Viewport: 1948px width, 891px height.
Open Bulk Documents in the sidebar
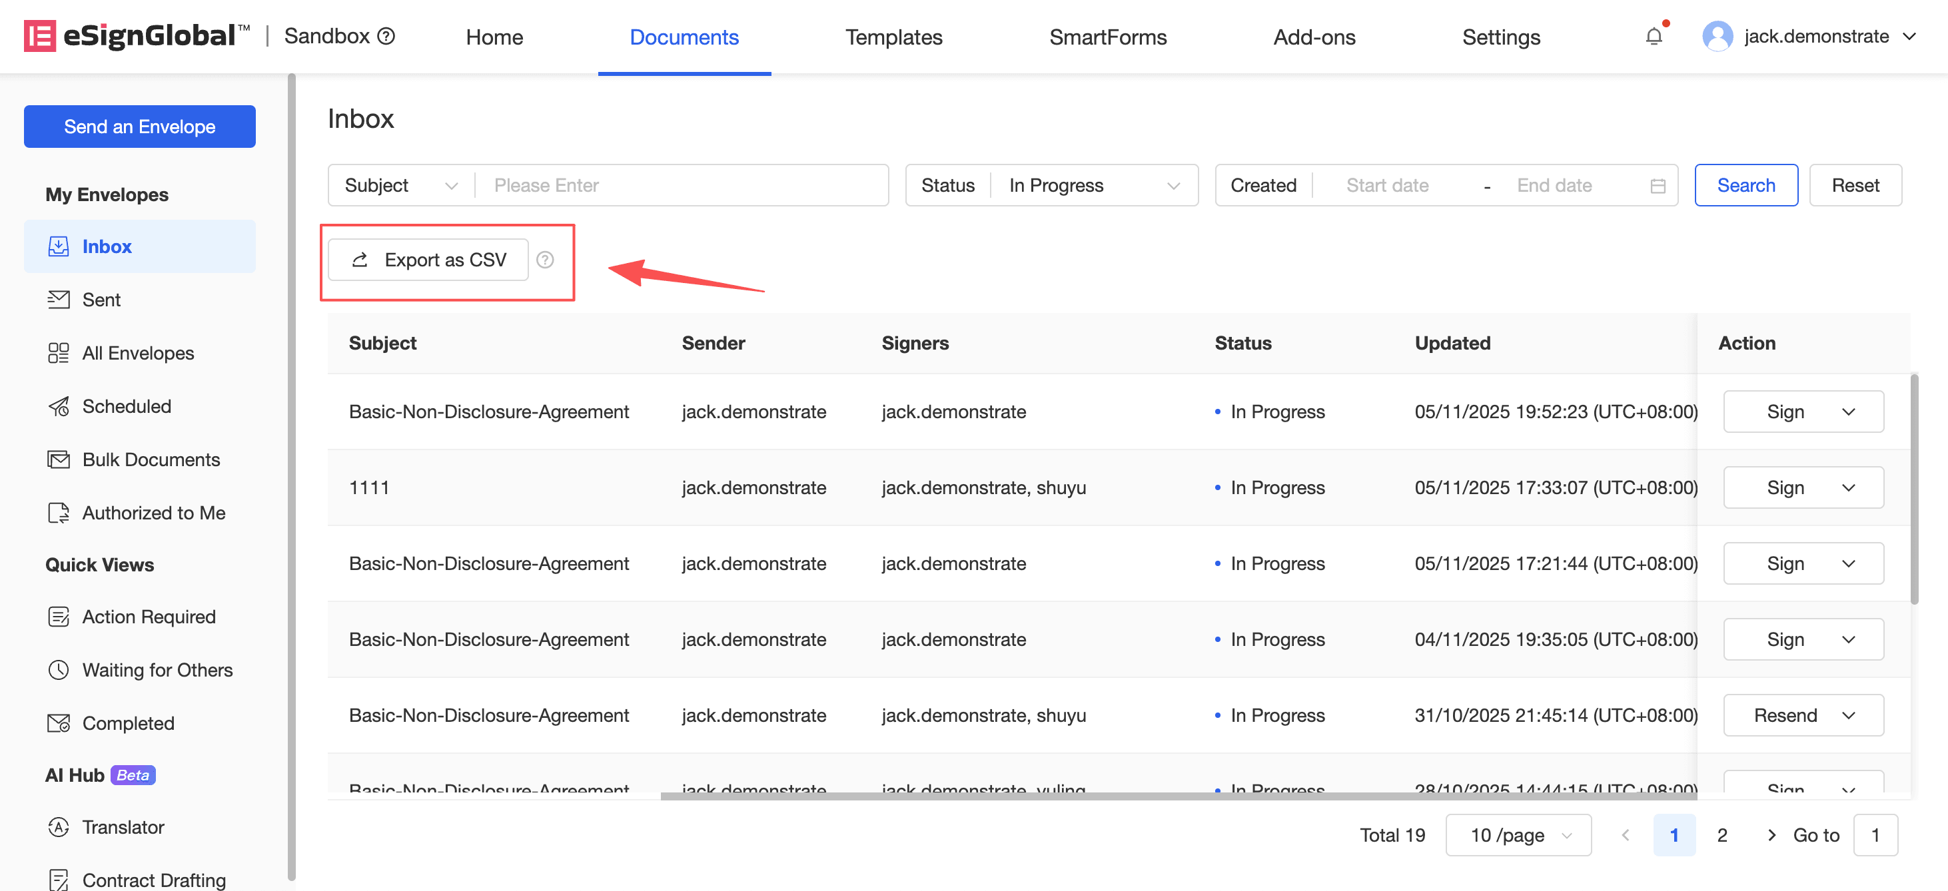tap(151, 459)
